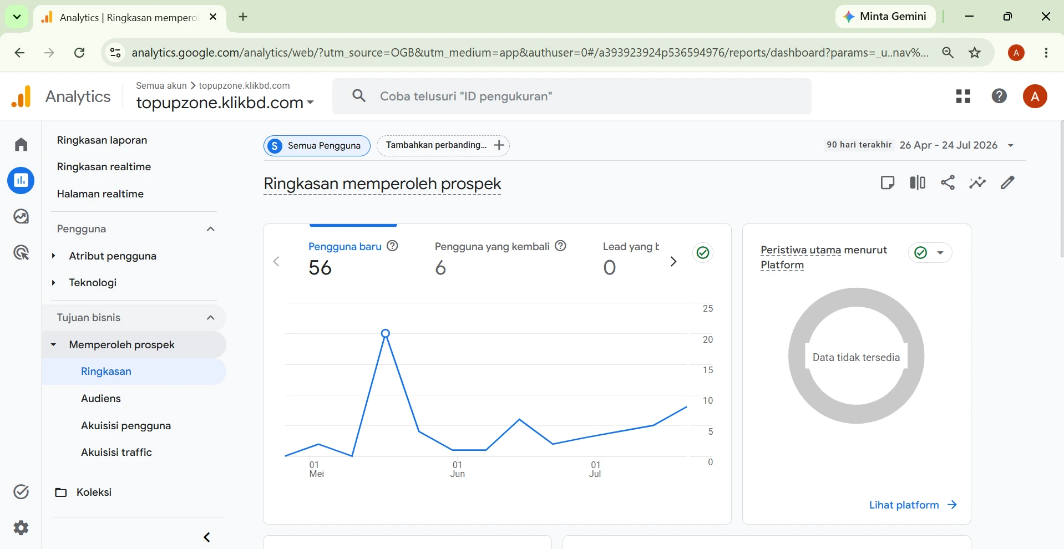Click the Semua Pengguna chip
The image size is (1064, 549).
tap(317, 146)
